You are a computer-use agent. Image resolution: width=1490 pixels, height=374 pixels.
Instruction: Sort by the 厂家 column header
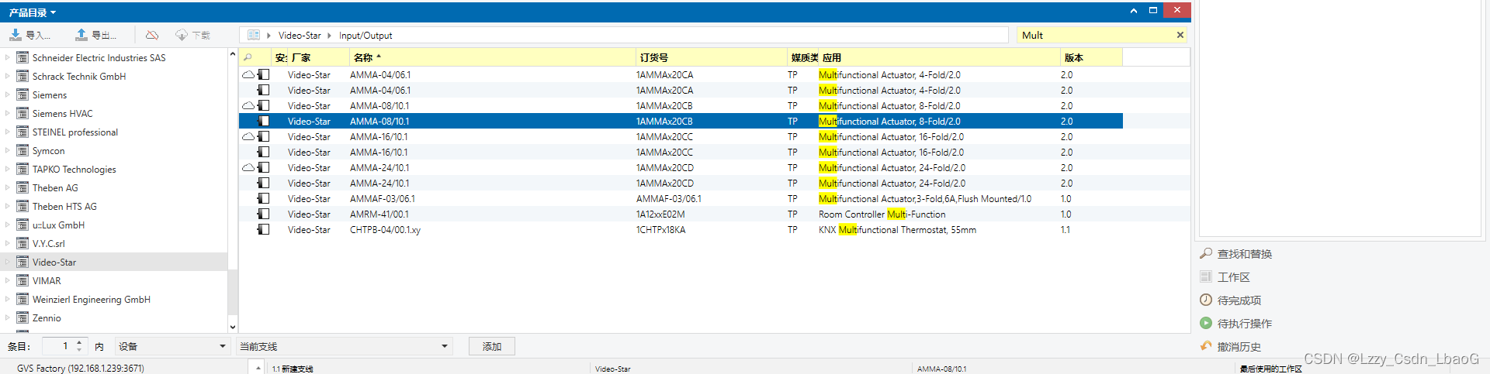coord(319,57)
